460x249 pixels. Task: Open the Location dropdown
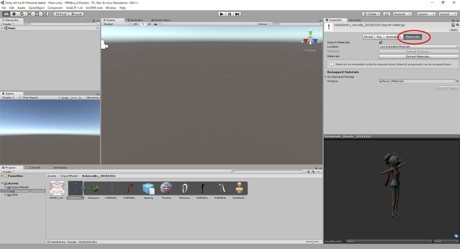click(x=419, y=47)
